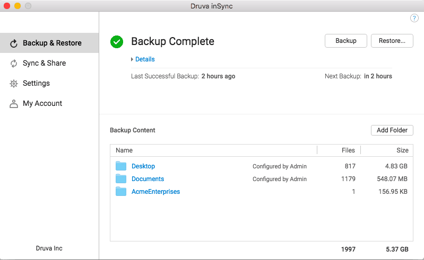Click the Sync & Share sync icon
This screenshot has height=260, width=424.
click(x=14, y=64)
